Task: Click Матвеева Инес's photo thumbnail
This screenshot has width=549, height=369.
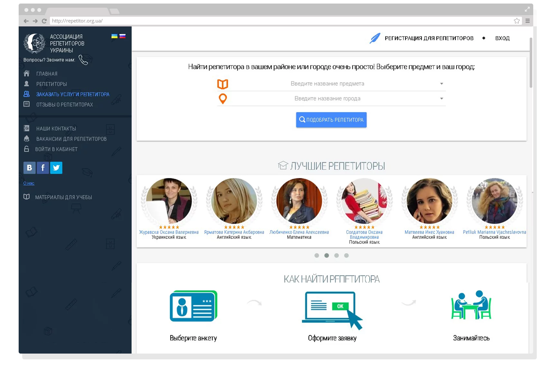Action: point(429,201)
